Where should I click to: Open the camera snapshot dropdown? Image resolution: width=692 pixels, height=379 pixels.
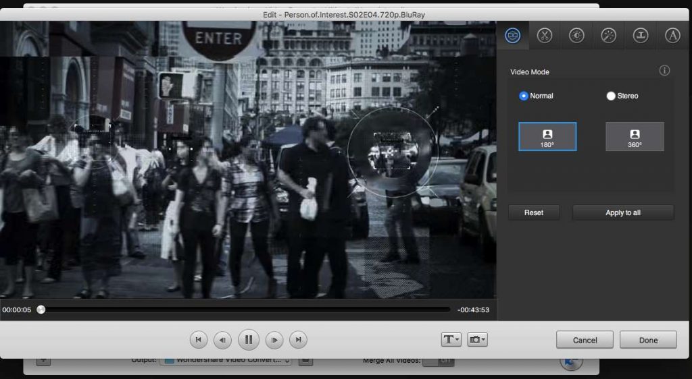click(x=477, y=340)
